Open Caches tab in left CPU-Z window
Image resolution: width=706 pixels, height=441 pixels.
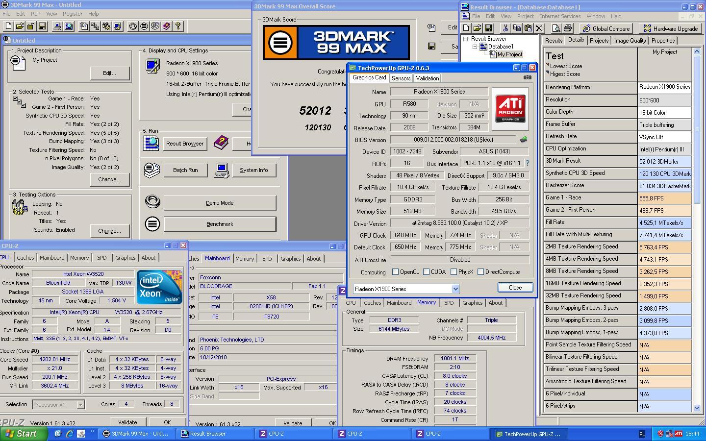(x=25, y=258)
